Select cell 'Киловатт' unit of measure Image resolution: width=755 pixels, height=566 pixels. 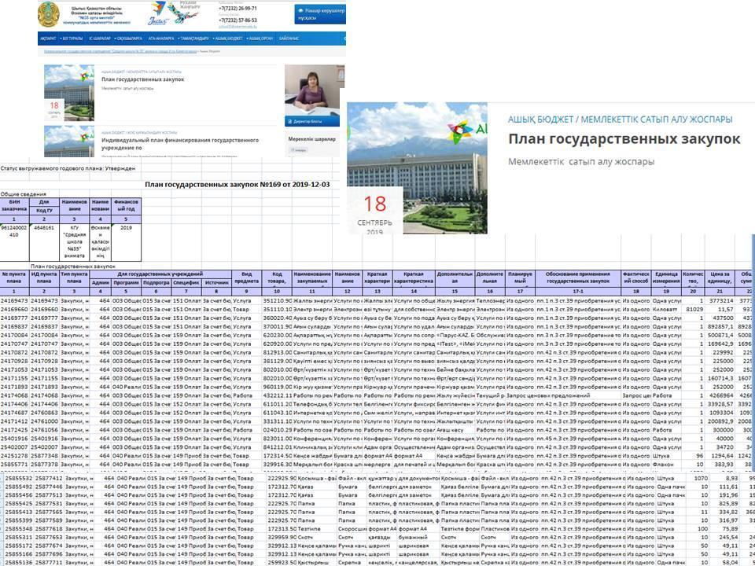(x=666, y=310)
